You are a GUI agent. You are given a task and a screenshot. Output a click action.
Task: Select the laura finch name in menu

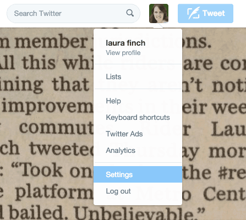(125, 43)
